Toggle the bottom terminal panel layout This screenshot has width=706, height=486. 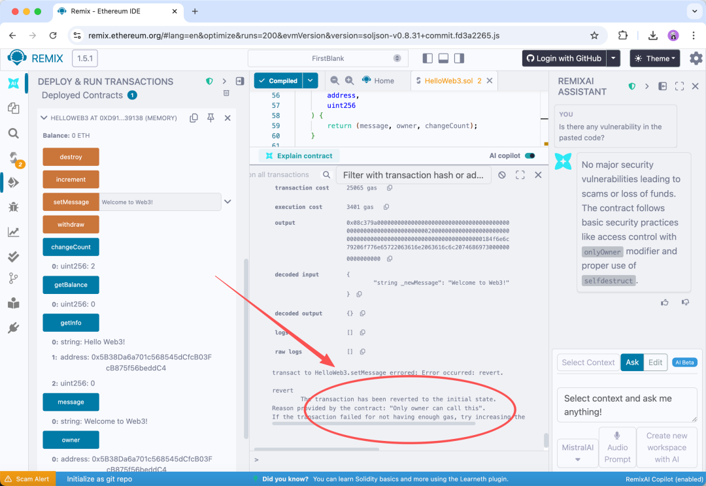point(443,59)
